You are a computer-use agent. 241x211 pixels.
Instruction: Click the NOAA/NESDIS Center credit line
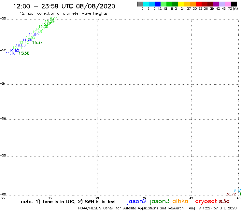131,208
